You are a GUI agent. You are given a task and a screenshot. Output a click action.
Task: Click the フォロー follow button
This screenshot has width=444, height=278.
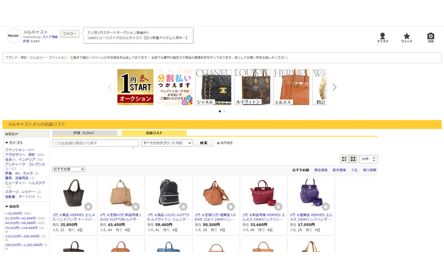(x=69, y=34)
